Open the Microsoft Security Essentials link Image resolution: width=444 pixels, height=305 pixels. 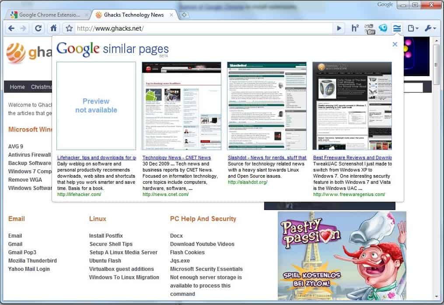coord(206,269)
